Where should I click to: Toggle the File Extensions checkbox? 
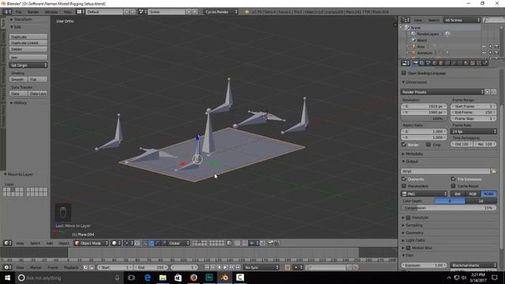(453, 179)
